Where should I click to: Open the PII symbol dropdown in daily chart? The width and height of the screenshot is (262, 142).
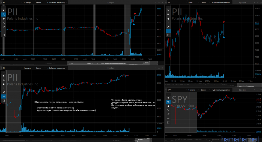(177, 2)
